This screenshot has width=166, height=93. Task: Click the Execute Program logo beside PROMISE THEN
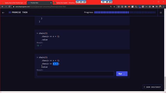(10, 12)
